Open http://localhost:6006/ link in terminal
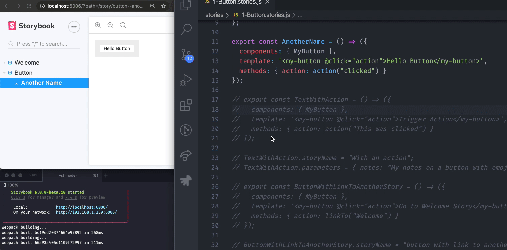 (82, 207)
